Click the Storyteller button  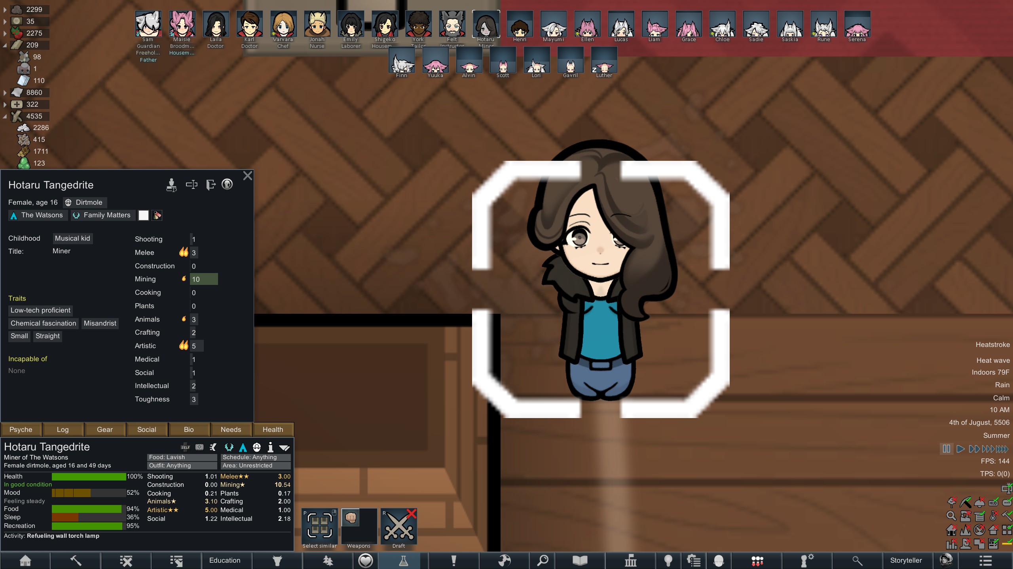[906, 560]
